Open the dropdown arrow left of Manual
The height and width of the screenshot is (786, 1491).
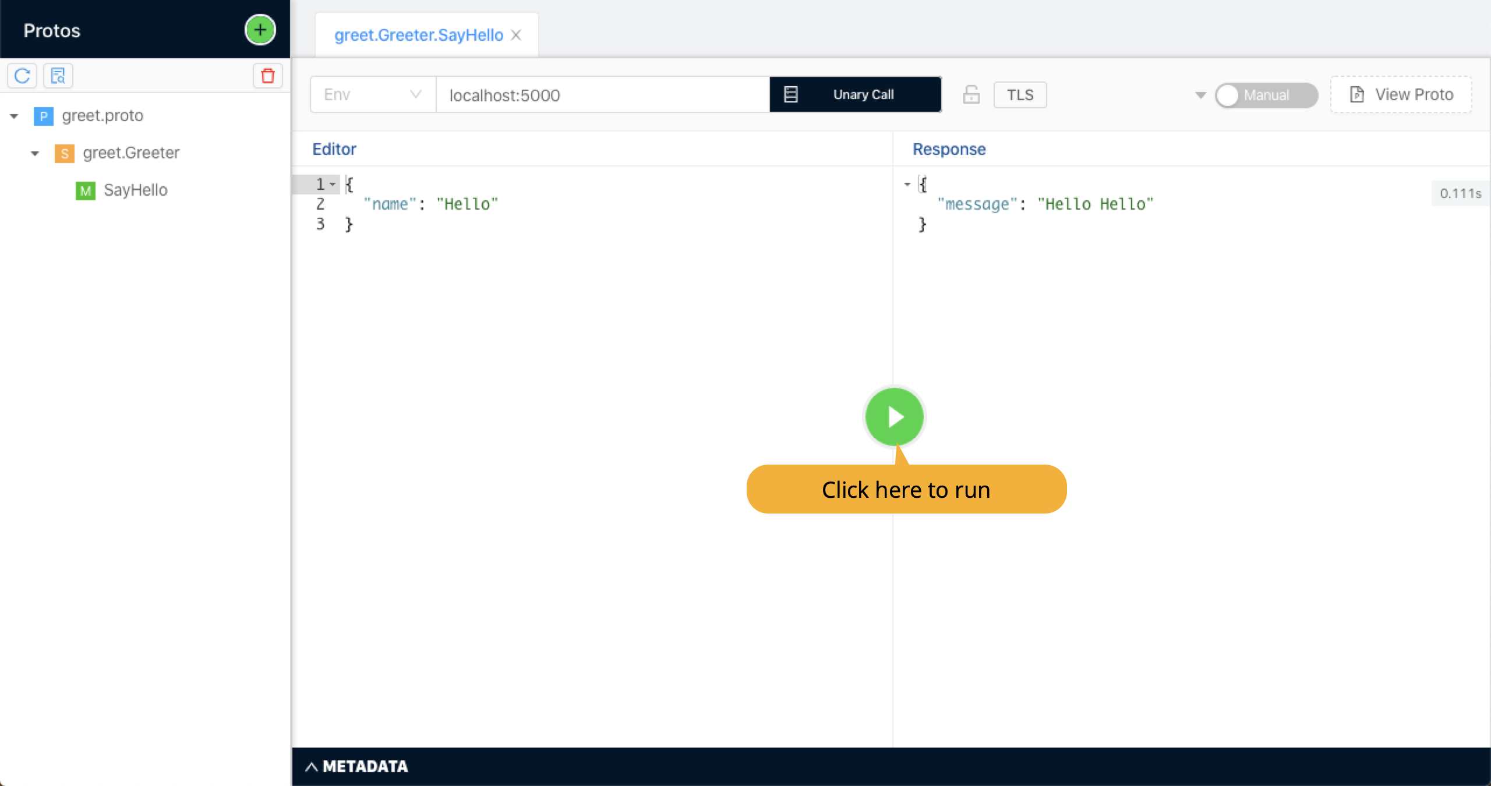tap(1200, 95)
